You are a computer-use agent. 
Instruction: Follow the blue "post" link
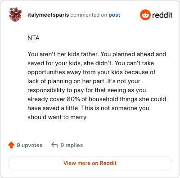pos(114,15)
